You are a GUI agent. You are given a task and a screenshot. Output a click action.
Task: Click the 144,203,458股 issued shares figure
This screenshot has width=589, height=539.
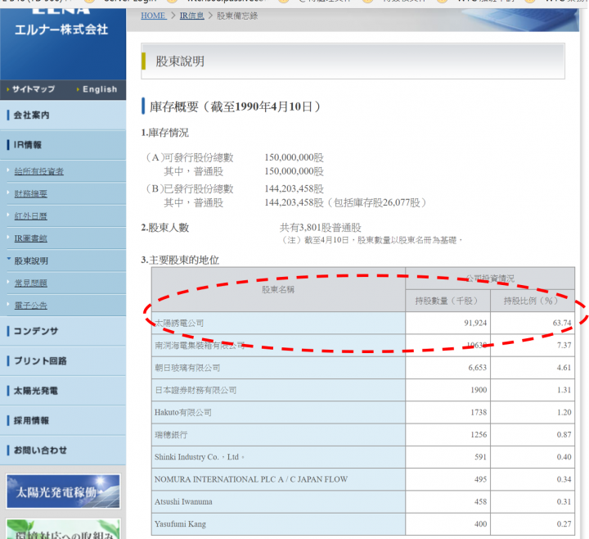(294, 189)
